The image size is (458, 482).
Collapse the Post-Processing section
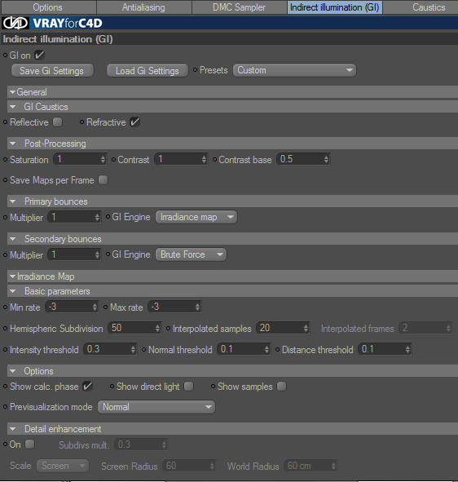pyautogui.click(x=12, y=144)
